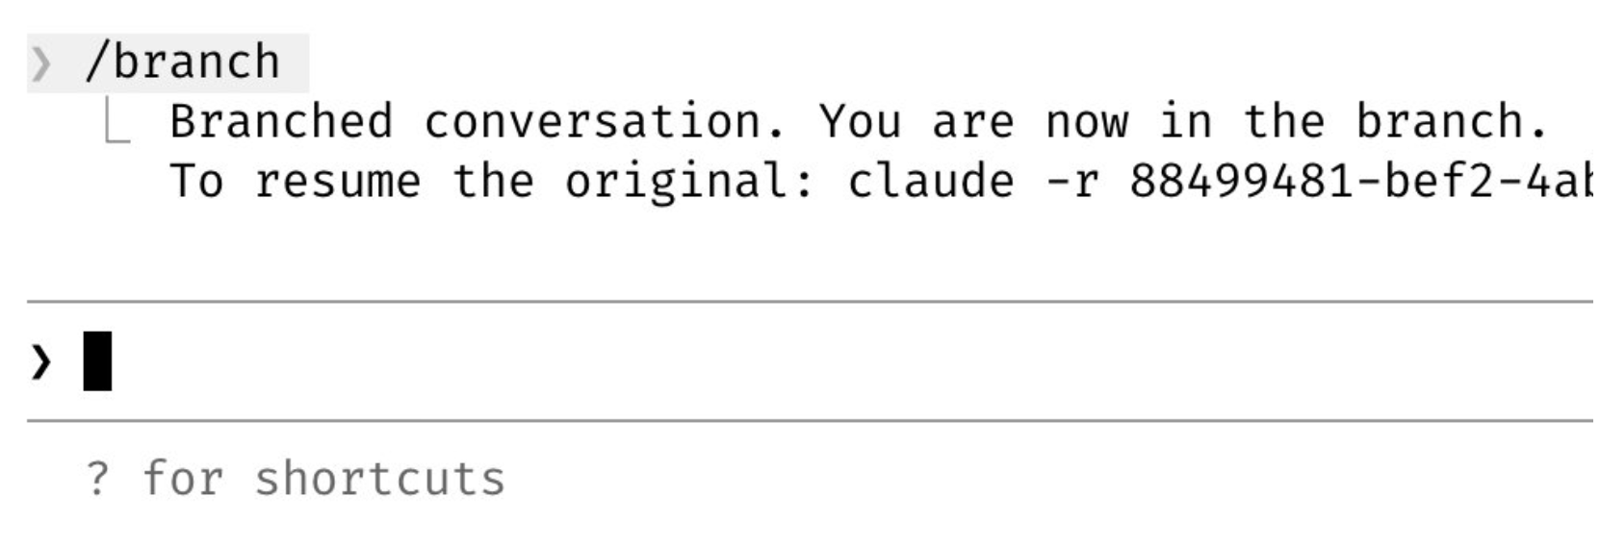The width and height of the screenshot is (1600, 546).
Task: Click 'You are now in the branch' text
Action: tap(1183, 122)
